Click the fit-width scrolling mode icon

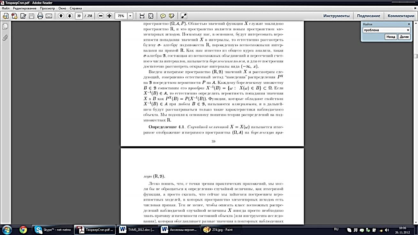click(142, 16)
